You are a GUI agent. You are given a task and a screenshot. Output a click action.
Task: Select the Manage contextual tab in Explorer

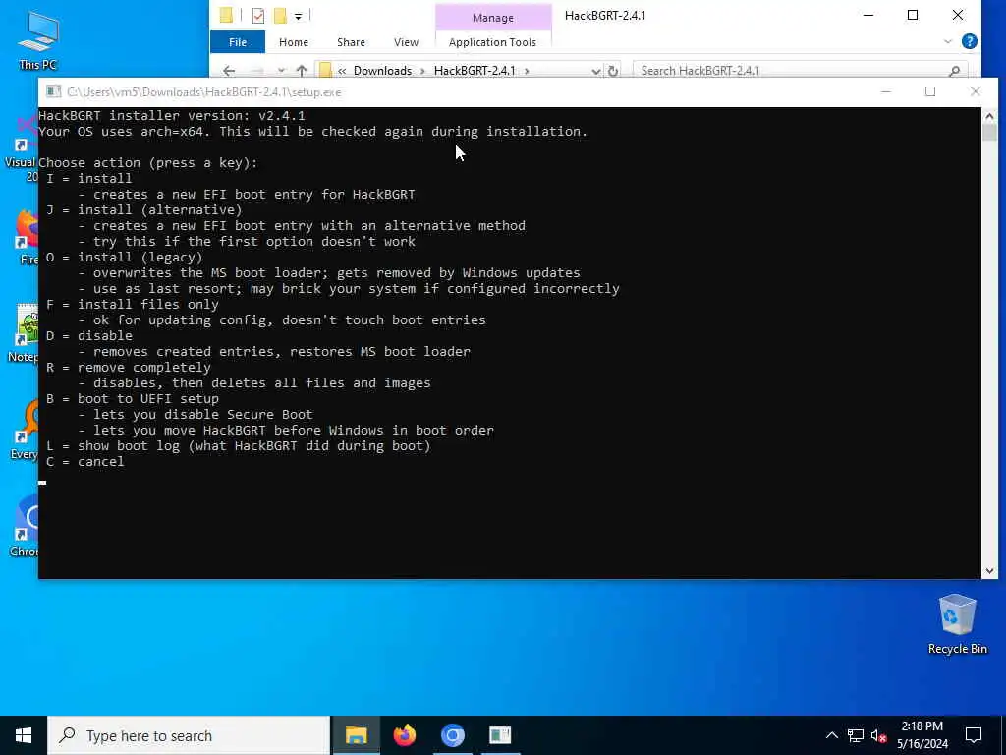pyautogui.click(x=493, y=18)
